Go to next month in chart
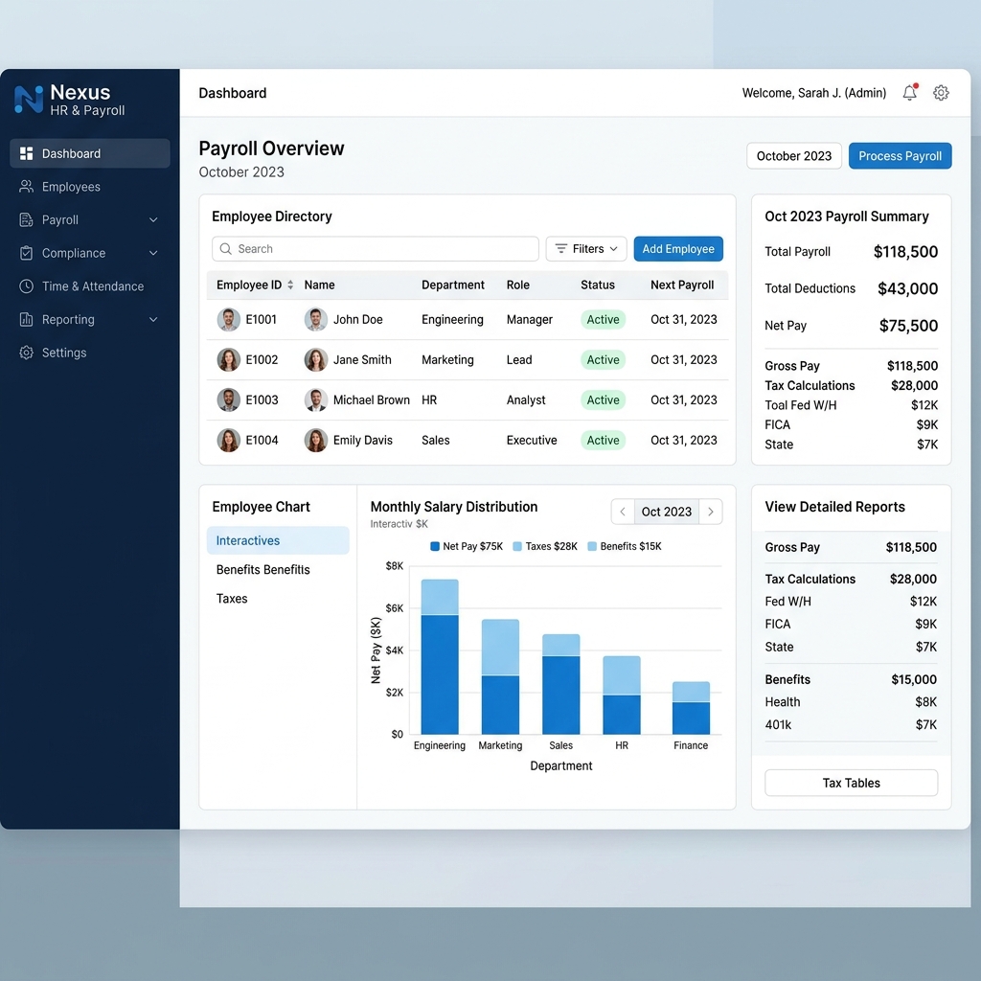The height and width of the screenshot is (981, 981). click(x=711, y=512)
